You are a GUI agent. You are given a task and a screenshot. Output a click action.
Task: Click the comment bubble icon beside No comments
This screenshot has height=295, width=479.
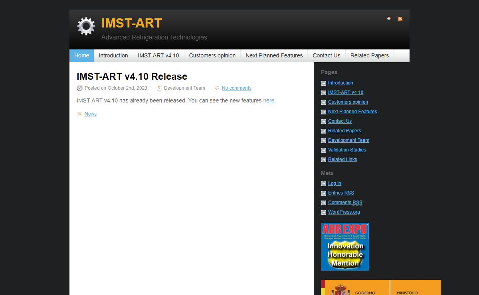coord(217,88)
